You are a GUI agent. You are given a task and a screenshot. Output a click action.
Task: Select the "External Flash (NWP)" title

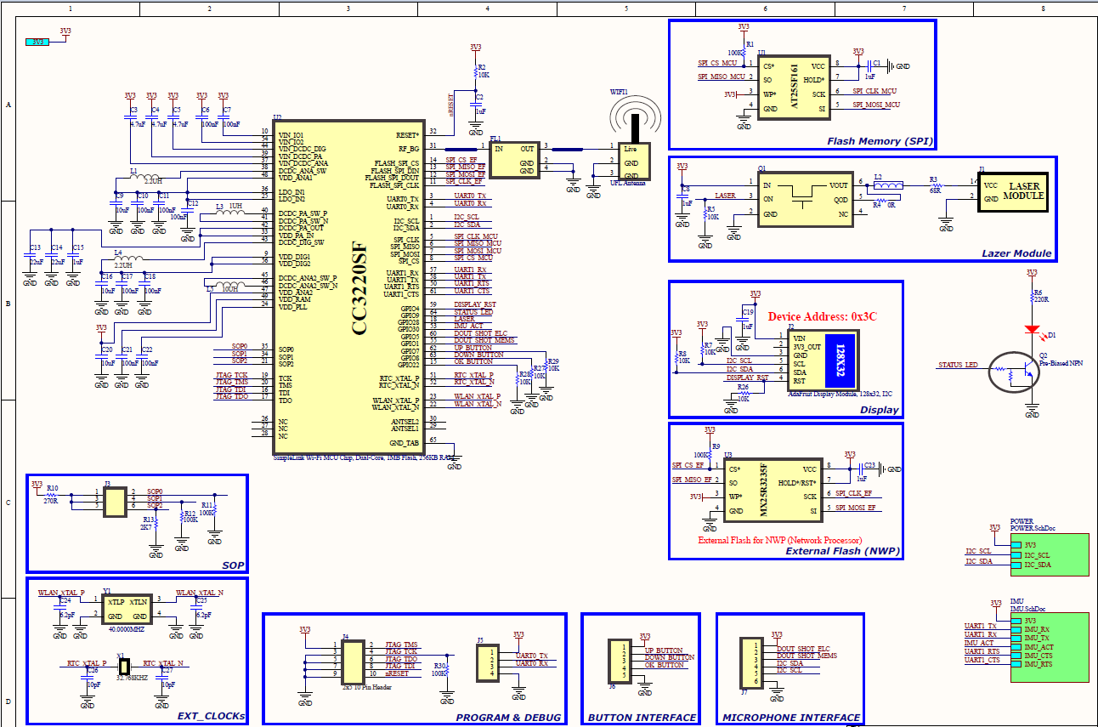[x=842, y=551]
